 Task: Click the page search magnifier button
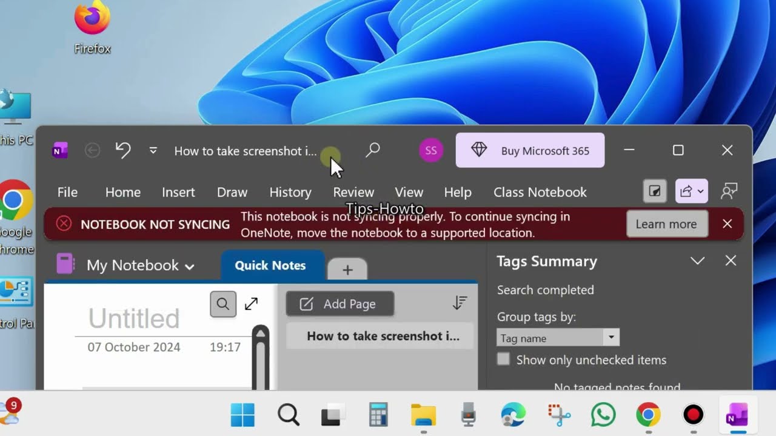(x=223, y=304)
